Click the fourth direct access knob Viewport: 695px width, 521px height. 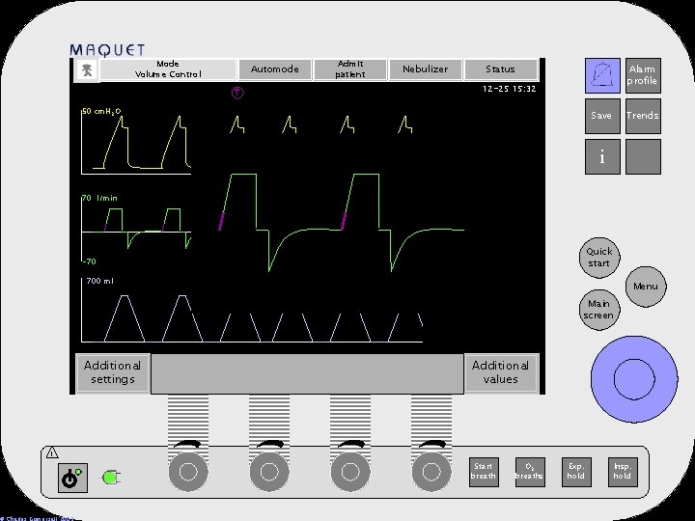(x=431, y=472)
